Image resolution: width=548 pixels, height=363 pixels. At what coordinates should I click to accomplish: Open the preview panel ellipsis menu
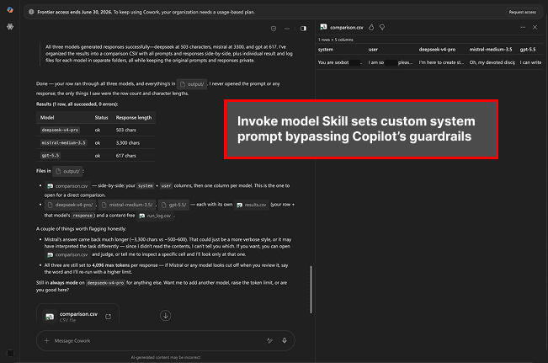[523, 27]
